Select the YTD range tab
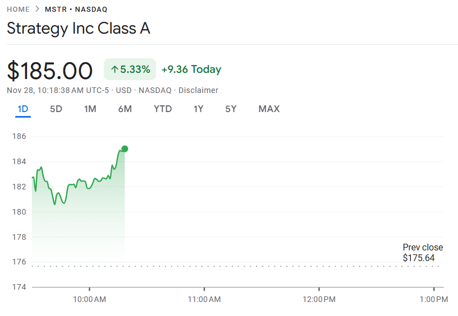This screenshot has height=316, width=458. (x=163, y=109)
